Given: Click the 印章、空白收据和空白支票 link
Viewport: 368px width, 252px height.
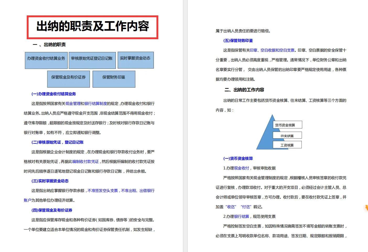Looking at the screenshot, I should [272, 50].
